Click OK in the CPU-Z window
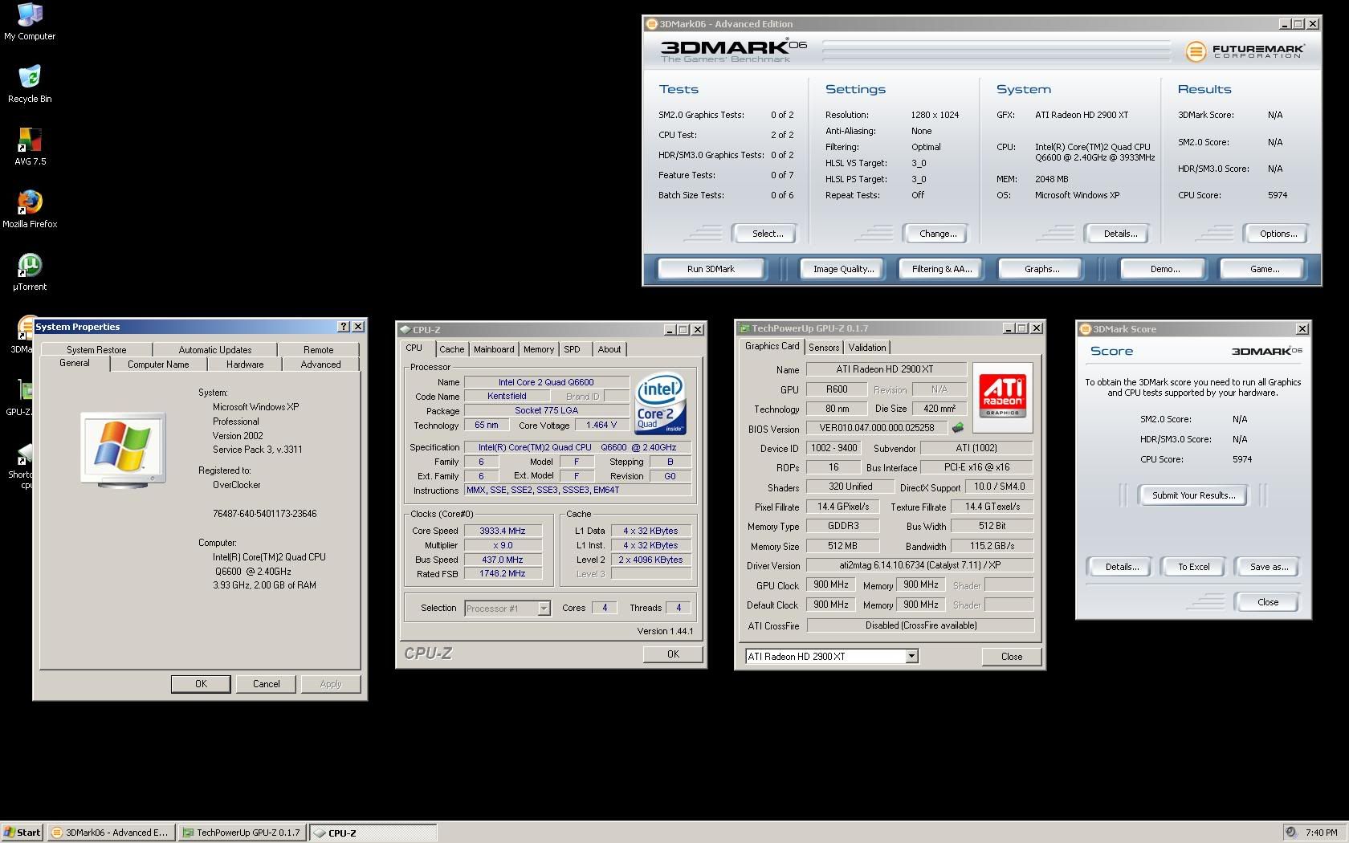Screen dimensions: 1349x843 click(673, 654)
